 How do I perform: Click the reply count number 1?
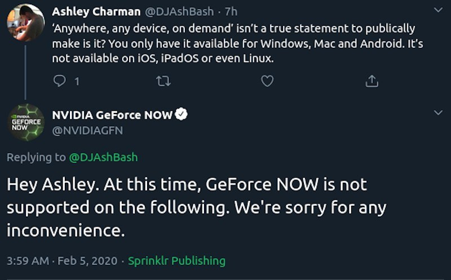(77, 82)
